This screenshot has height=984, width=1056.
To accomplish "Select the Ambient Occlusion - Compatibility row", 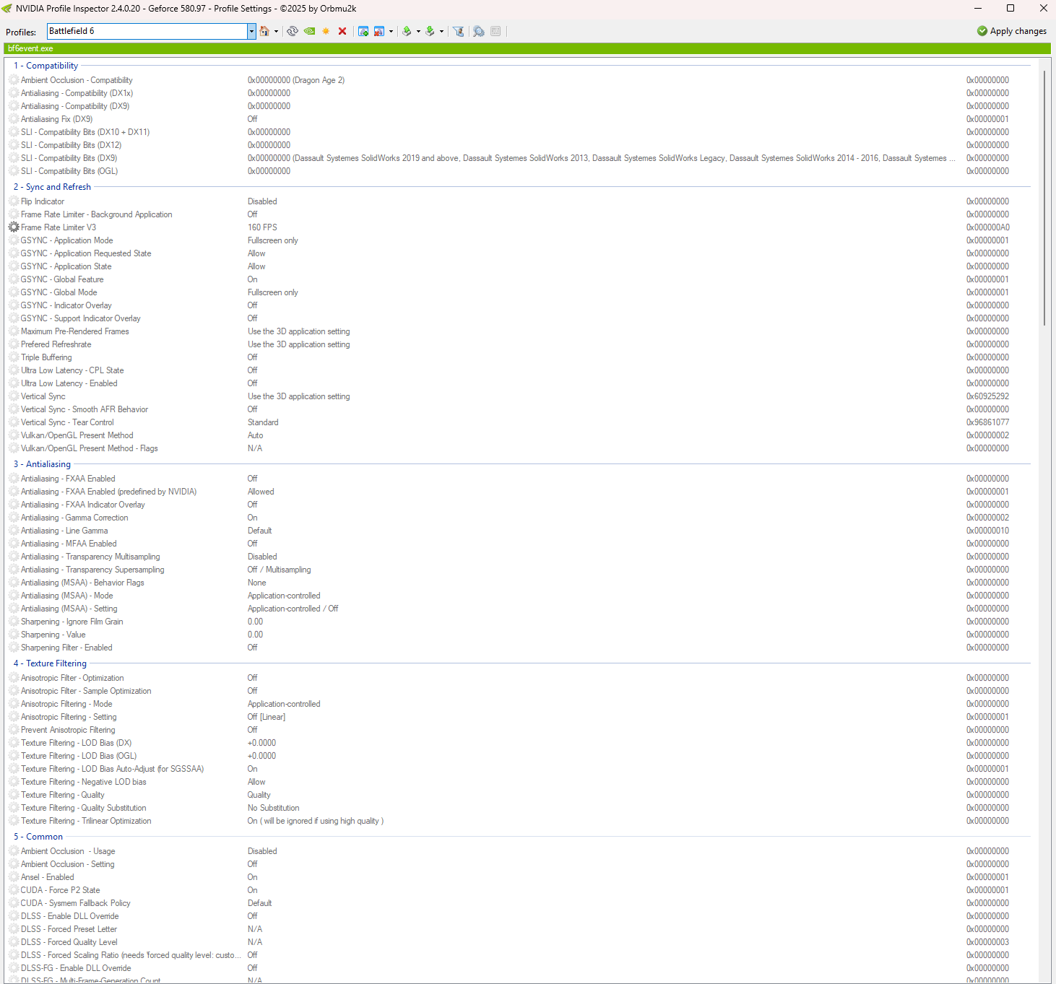I will click(x=519, y=80).
